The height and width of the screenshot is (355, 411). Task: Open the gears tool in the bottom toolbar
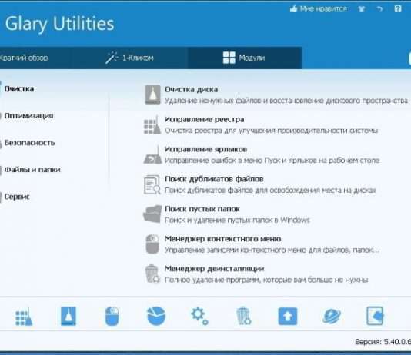[199, 316]
